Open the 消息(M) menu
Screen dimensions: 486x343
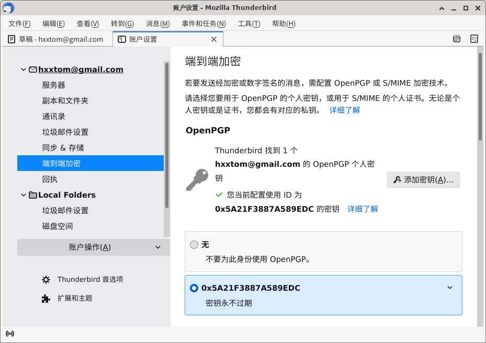[x=158, y=24]
